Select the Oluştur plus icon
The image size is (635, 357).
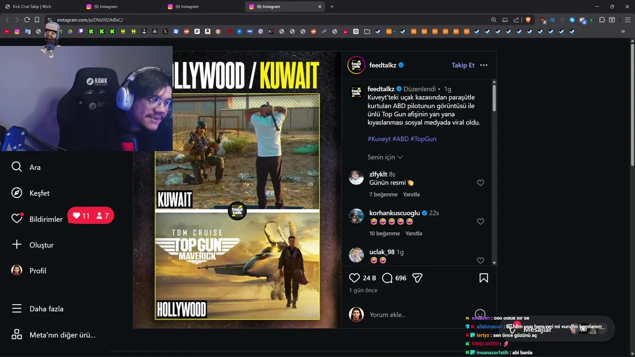point(17,244)
